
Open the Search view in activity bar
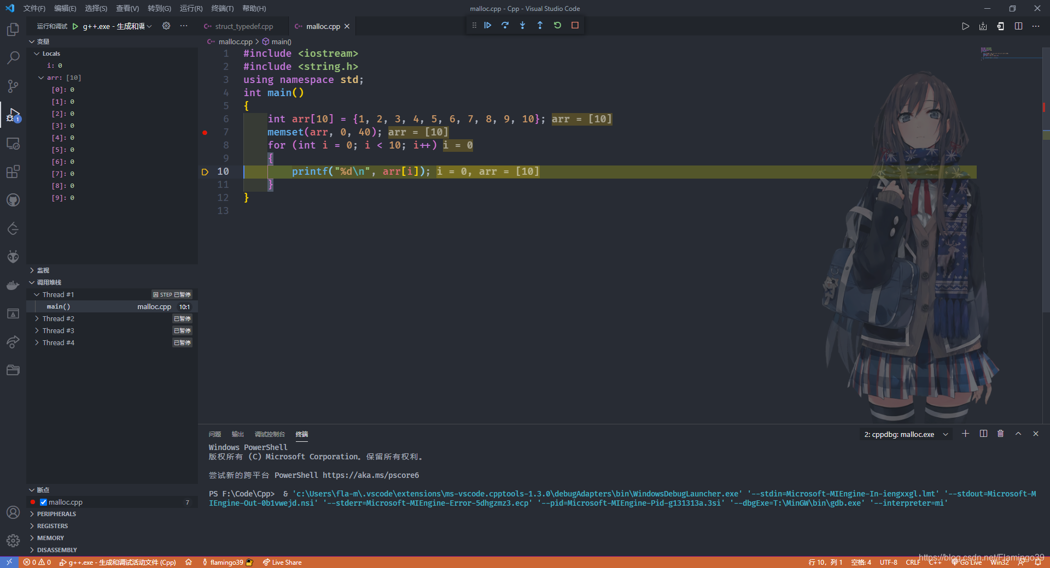click(13, 58)
